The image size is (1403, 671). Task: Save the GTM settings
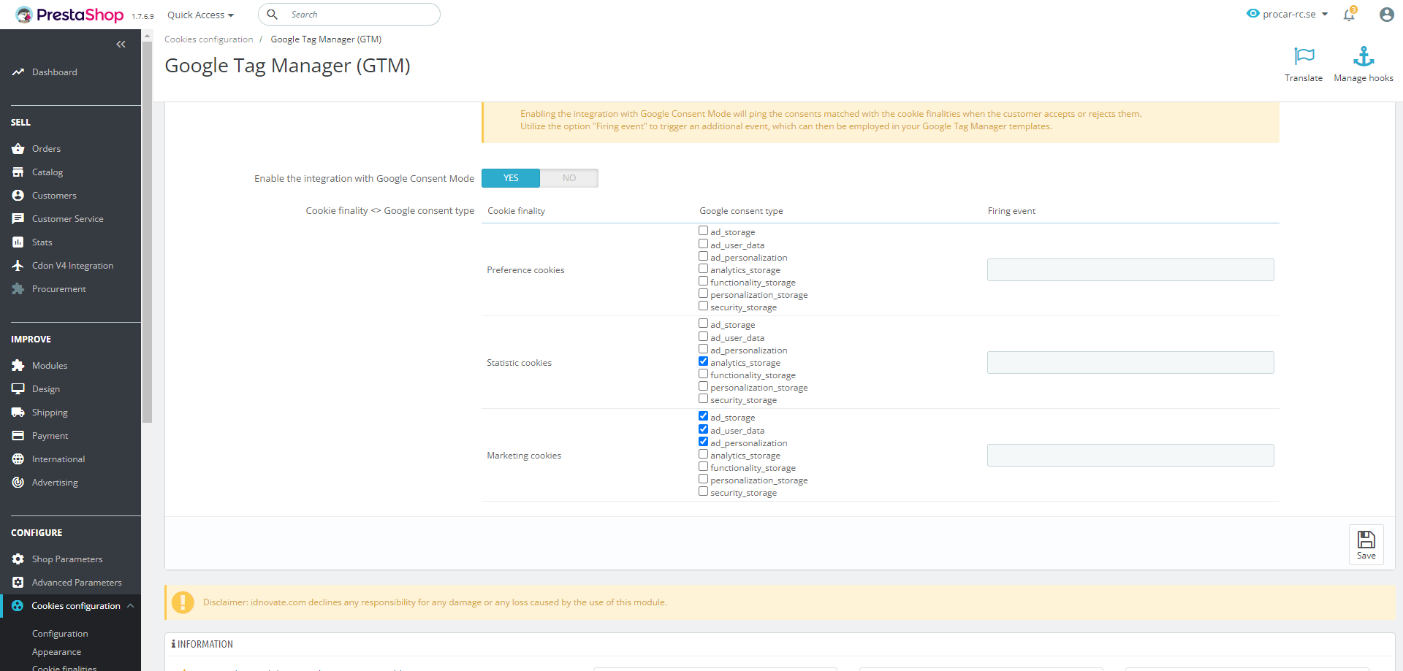click(1366, 545)
